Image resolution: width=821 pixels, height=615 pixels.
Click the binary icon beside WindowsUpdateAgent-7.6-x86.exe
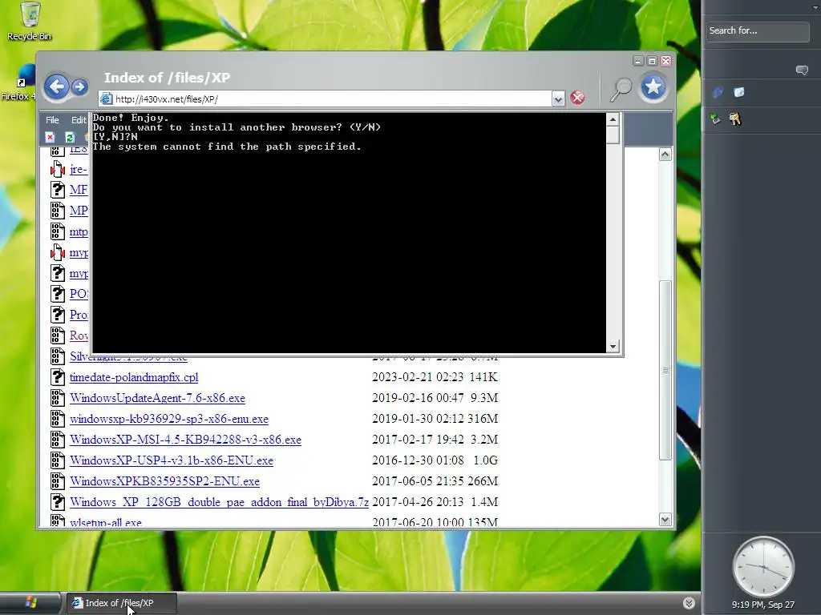[58, 398]
